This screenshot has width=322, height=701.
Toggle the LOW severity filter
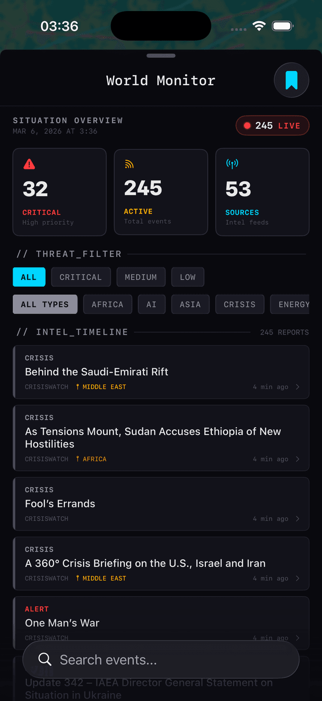pos(188,277)
